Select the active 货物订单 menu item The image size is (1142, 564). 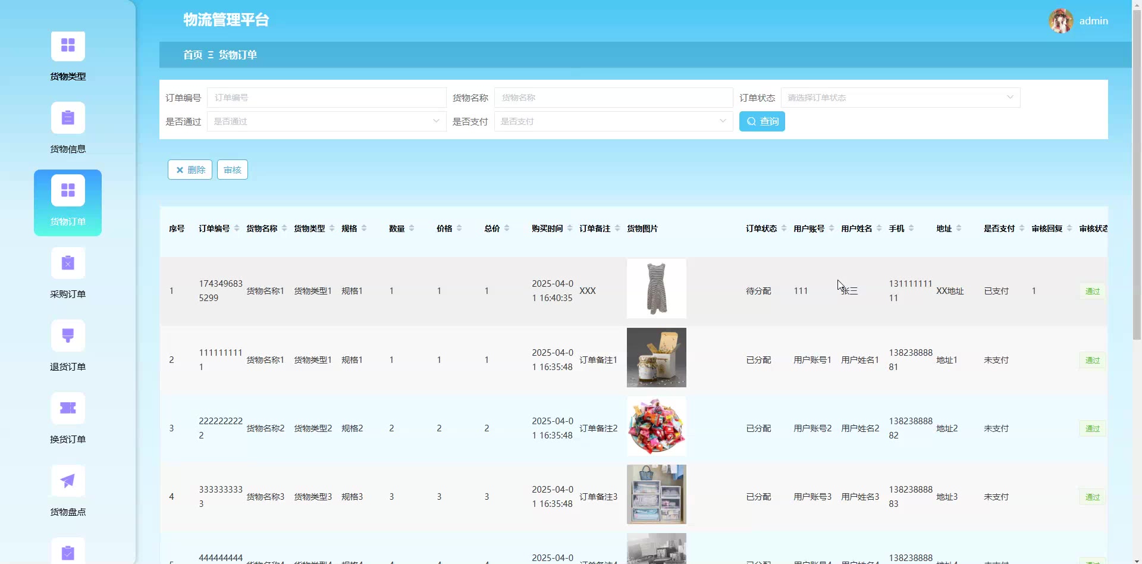[x=68, y=202]
